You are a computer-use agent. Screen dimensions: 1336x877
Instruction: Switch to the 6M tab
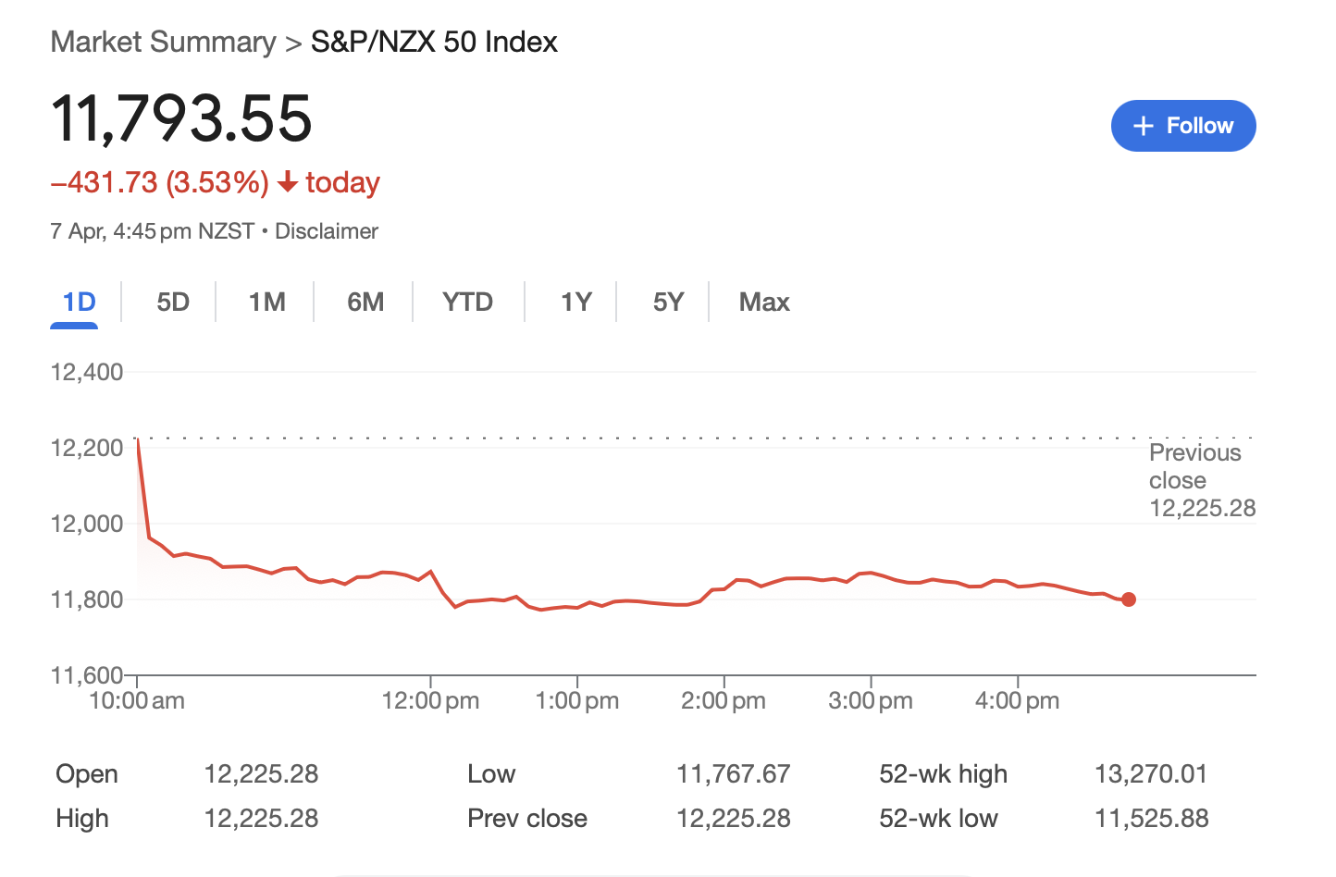[x=365, y=303]
